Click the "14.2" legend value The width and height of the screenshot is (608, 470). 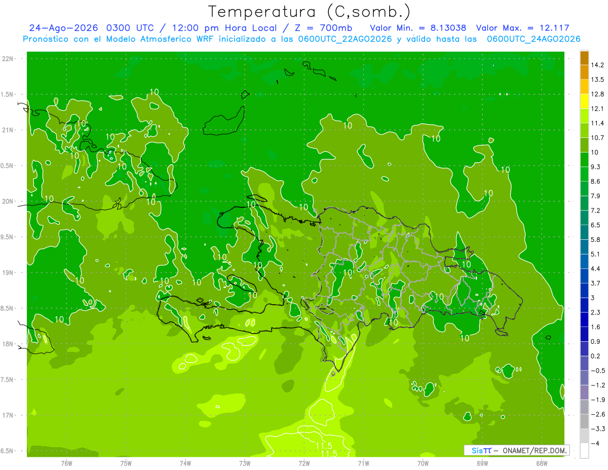point(597,65)
